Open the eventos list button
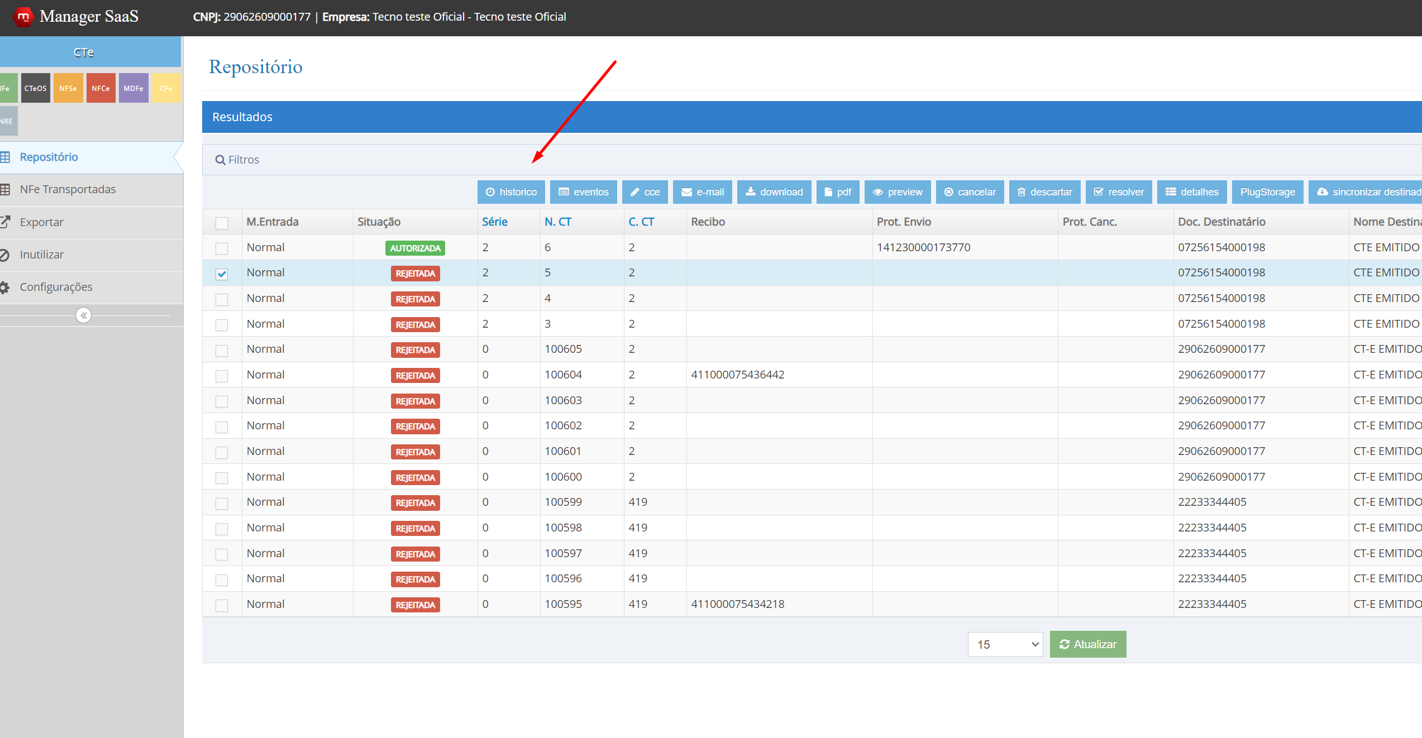 tap(583, 192)
